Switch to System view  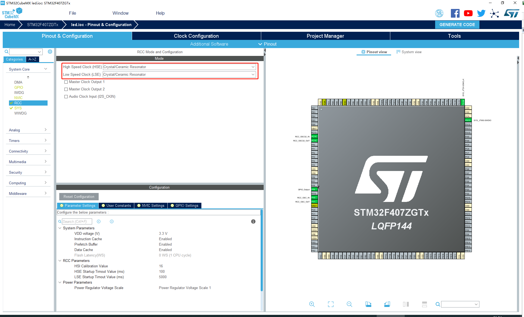409,52
